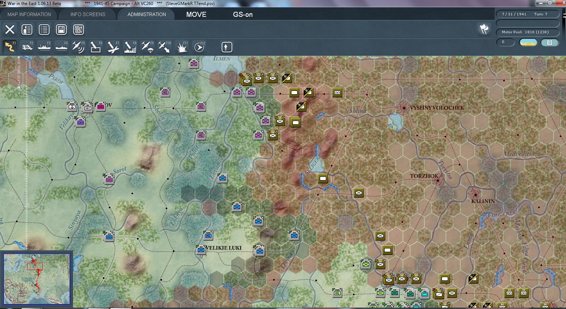
Task: Click the VELIKIE LUKI city label
Action: pyautogui.click(x=224, y=248)
